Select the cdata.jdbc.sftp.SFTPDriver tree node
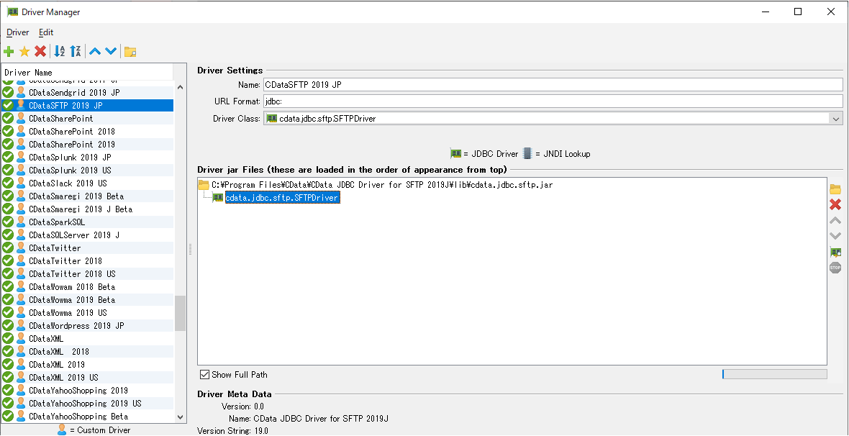Image resolution: width=849 pixels, height=436 pixels. [x=282, y=199]
